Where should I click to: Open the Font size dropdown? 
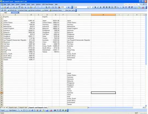coord(93,7)
